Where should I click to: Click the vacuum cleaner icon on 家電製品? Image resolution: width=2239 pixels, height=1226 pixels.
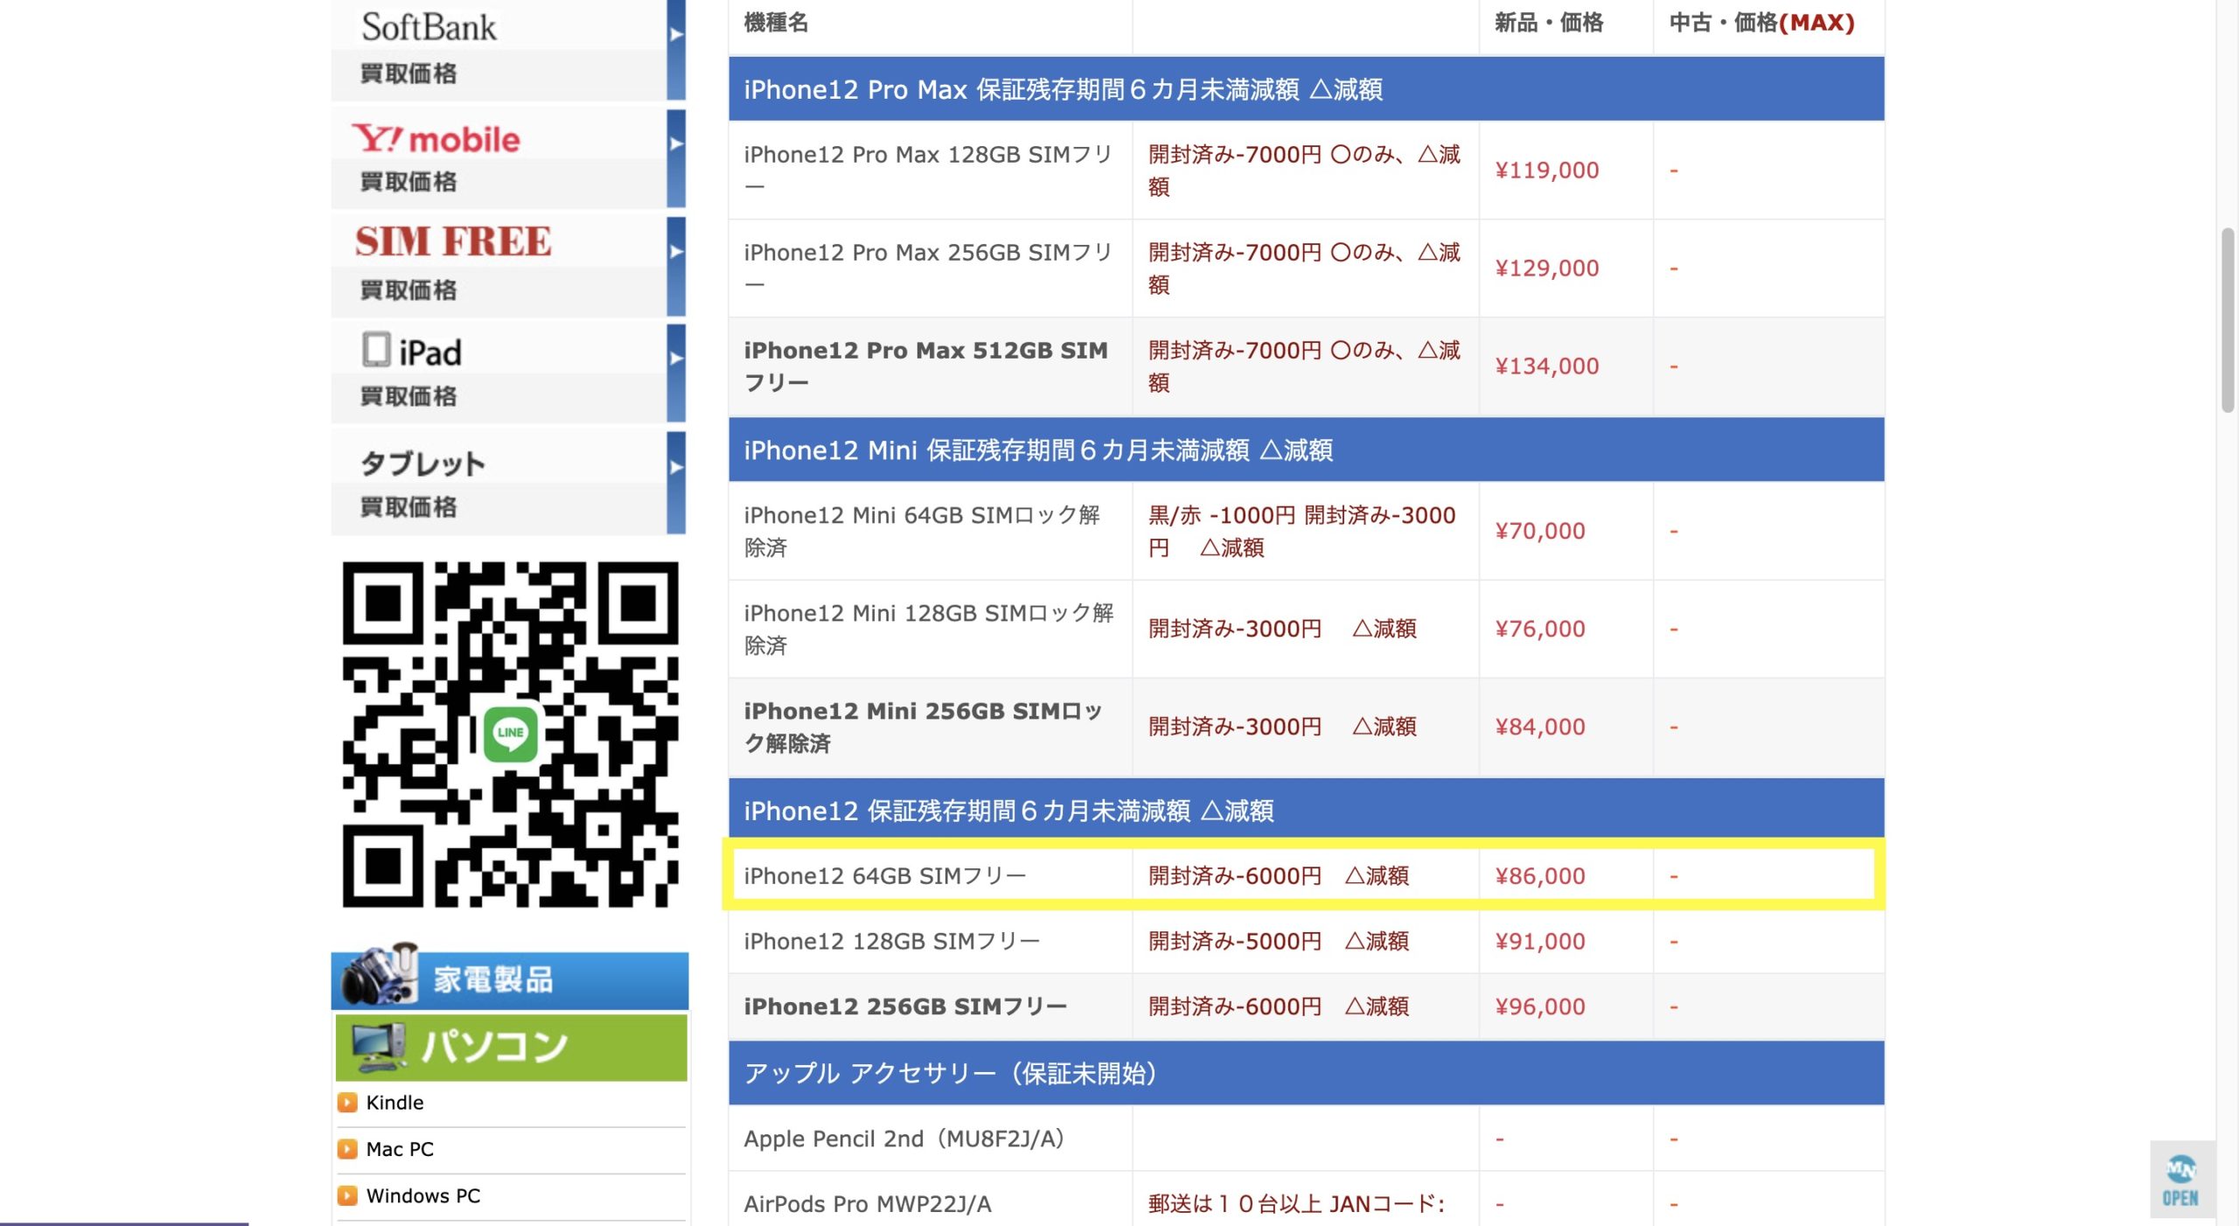[380, 974]
